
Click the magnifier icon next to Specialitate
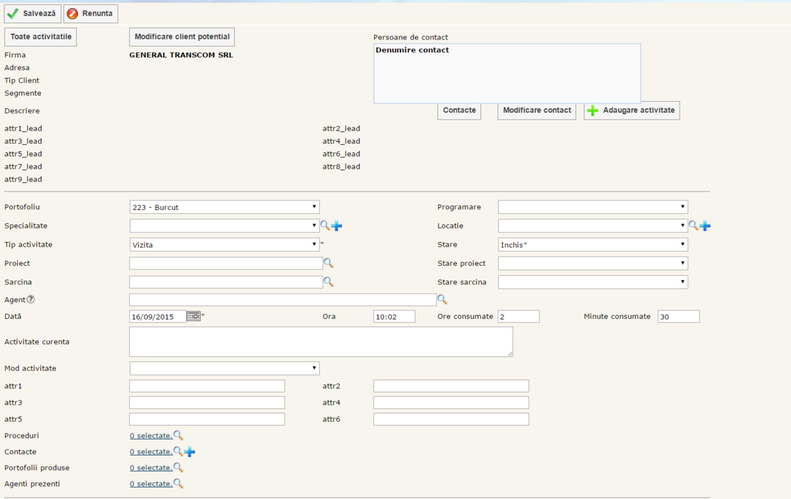tap(325, 226)
